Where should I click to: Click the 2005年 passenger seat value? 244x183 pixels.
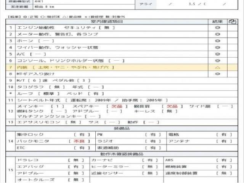(x=154, y=100)
